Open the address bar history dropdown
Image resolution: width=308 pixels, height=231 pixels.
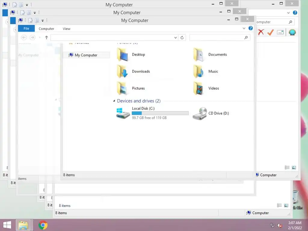(175, 38)
